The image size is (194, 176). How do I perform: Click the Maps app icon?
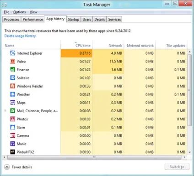13,103
